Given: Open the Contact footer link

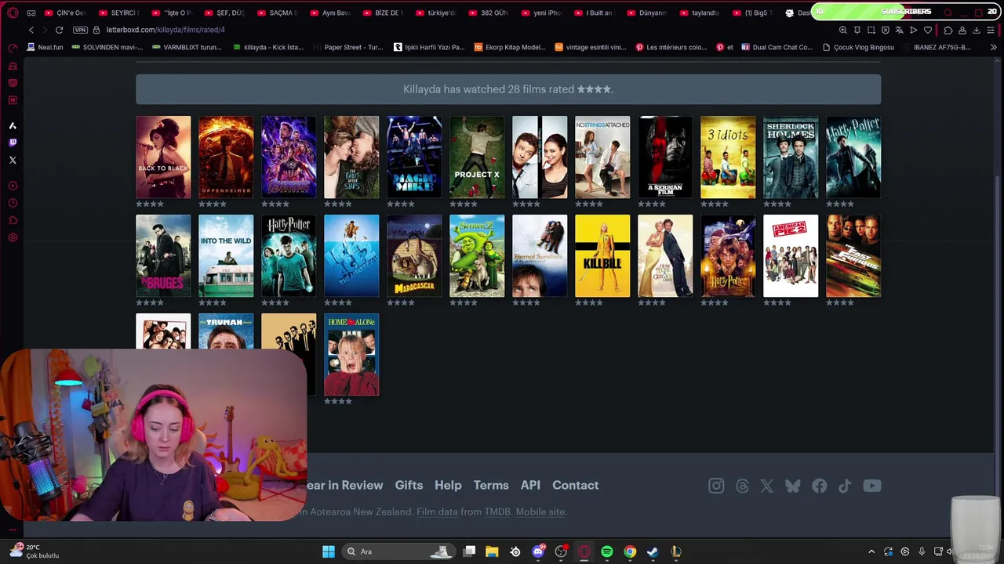Looking at the screenshot, I should click(x=575, y=485).
